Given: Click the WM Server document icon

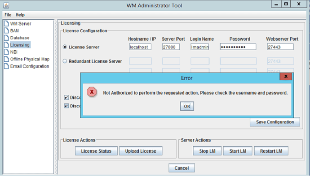Looking at the screenshot, I should click(x=7, y=23).
